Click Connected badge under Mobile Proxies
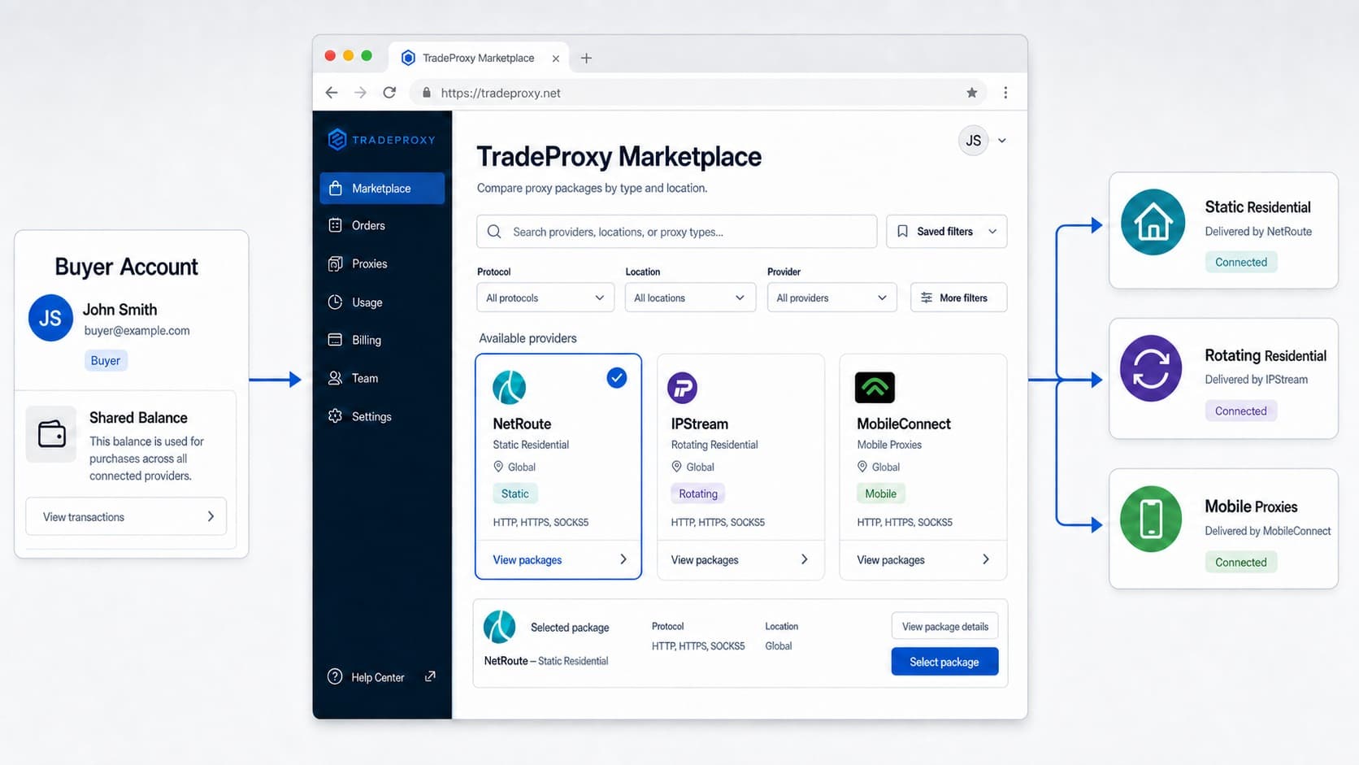Screen dimensions: 1359x765 [1241, 562]
